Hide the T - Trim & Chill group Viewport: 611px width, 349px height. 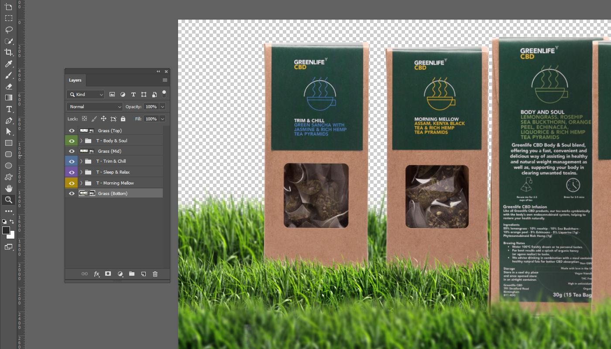coord(72,161)
